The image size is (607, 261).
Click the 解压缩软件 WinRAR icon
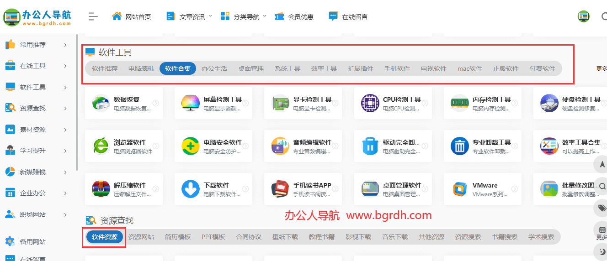click(101, 189)
